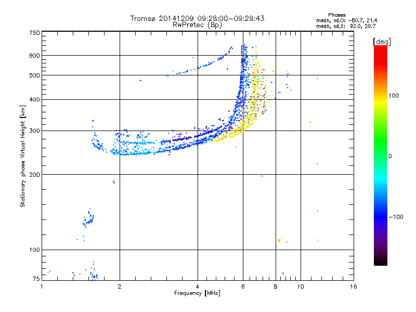Image resolution: width=416 pixels, height=312 pixels.
Task: Click the "200" y-axis tick label
Action: [x=35, y=175]
